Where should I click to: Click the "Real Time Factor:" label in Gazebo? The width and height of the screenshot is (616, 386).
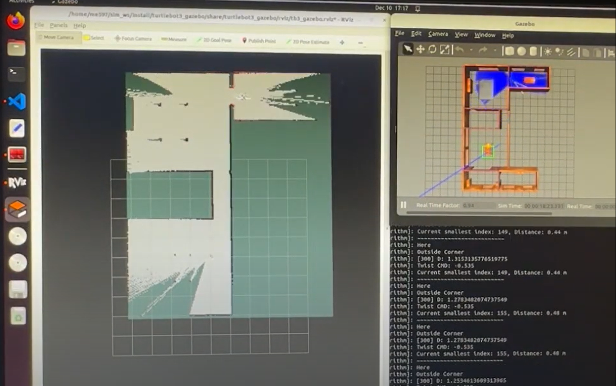pos(437,205)
